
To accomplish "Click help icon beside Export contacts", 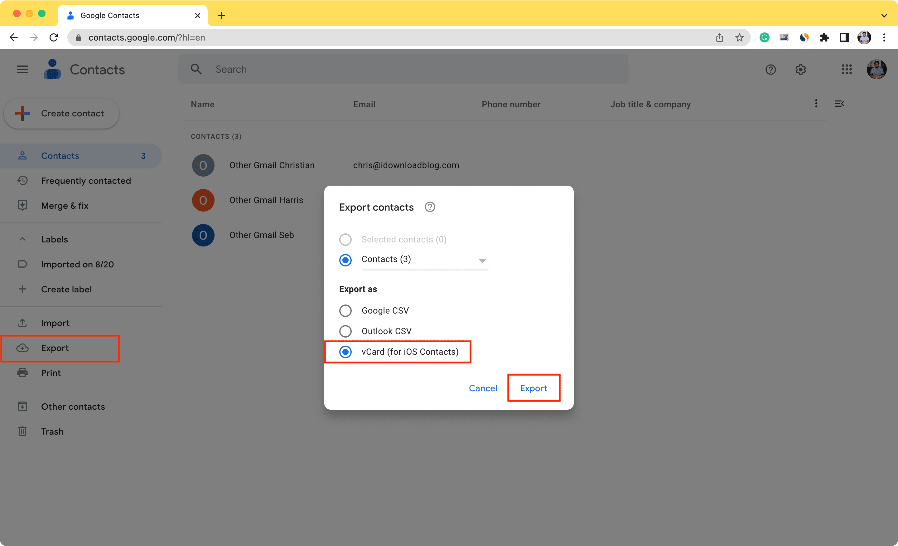I will click(x=430, y=207).
